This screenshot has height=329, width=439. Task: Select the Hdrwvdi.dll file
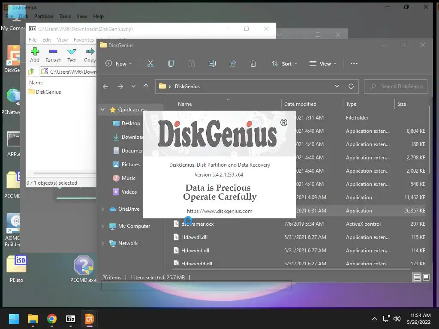click(194, 237)
